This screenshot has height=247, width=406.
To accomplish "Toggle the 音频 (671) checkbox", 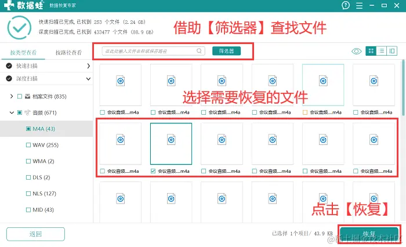I will (x=20, y=112).
